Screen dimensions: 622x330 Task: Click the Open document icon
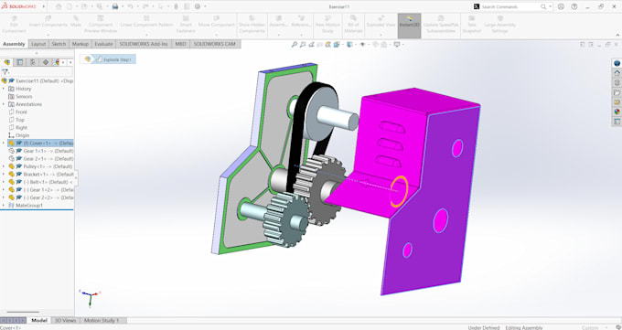84,6
